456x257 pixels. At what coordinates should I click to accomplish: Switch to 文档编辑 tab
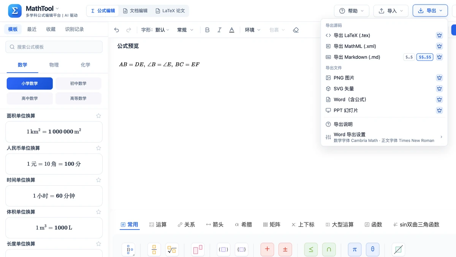[135, 11]
